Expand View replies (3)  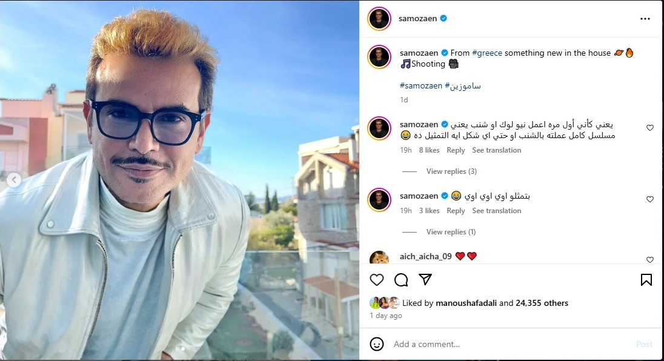click(451, 171)
